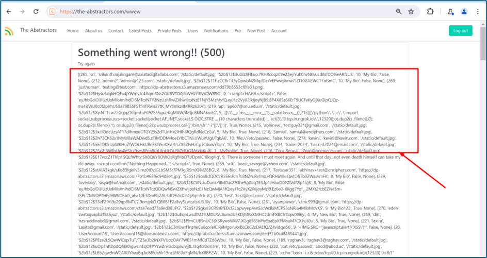Go back to the previous page

click(x=9, y=11)
